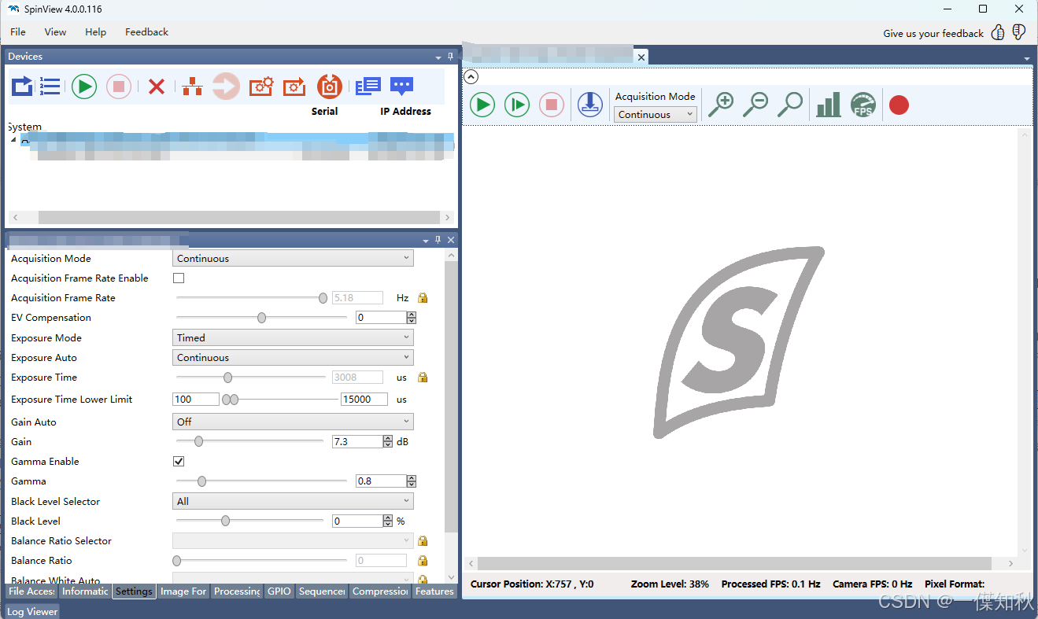Click the red X icon in Devices toolbar
Viewport: 1038px width, 619px height.
pos(157,87)
